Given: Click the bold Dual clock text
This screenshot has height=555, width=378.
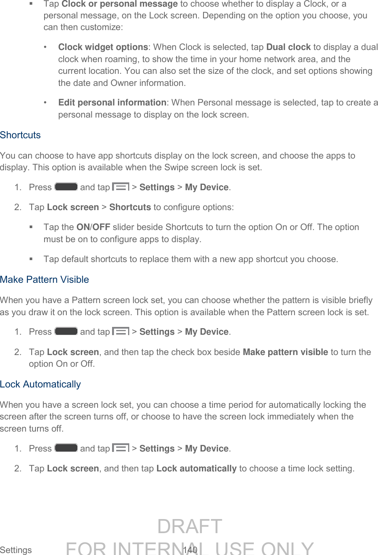Looking at the screenshot, I should (288, 47).
